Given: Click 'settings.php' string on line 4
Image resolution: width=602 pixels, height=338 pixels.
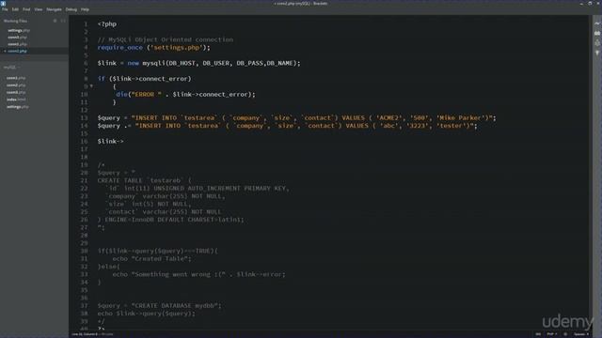Looking at the screenshot, I should (x=177, y=48).
